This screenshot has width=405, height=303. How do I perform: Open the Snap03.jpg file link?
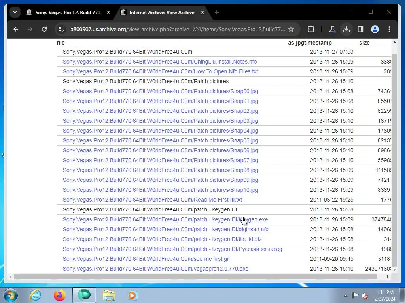pyautogui.click(x=161, y=121)
